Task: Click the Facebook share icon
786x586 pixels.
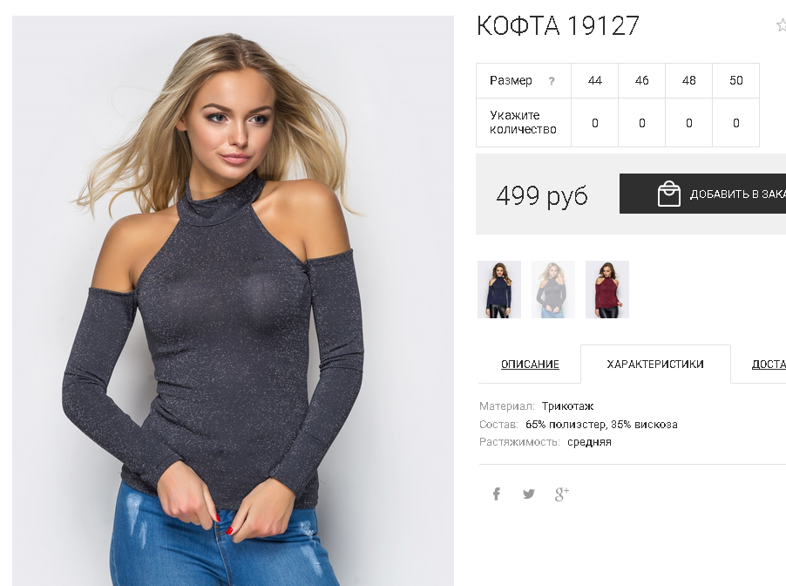Action: click(497, 494)
